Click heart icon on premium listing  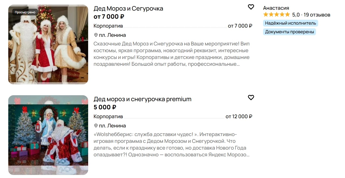251,98
